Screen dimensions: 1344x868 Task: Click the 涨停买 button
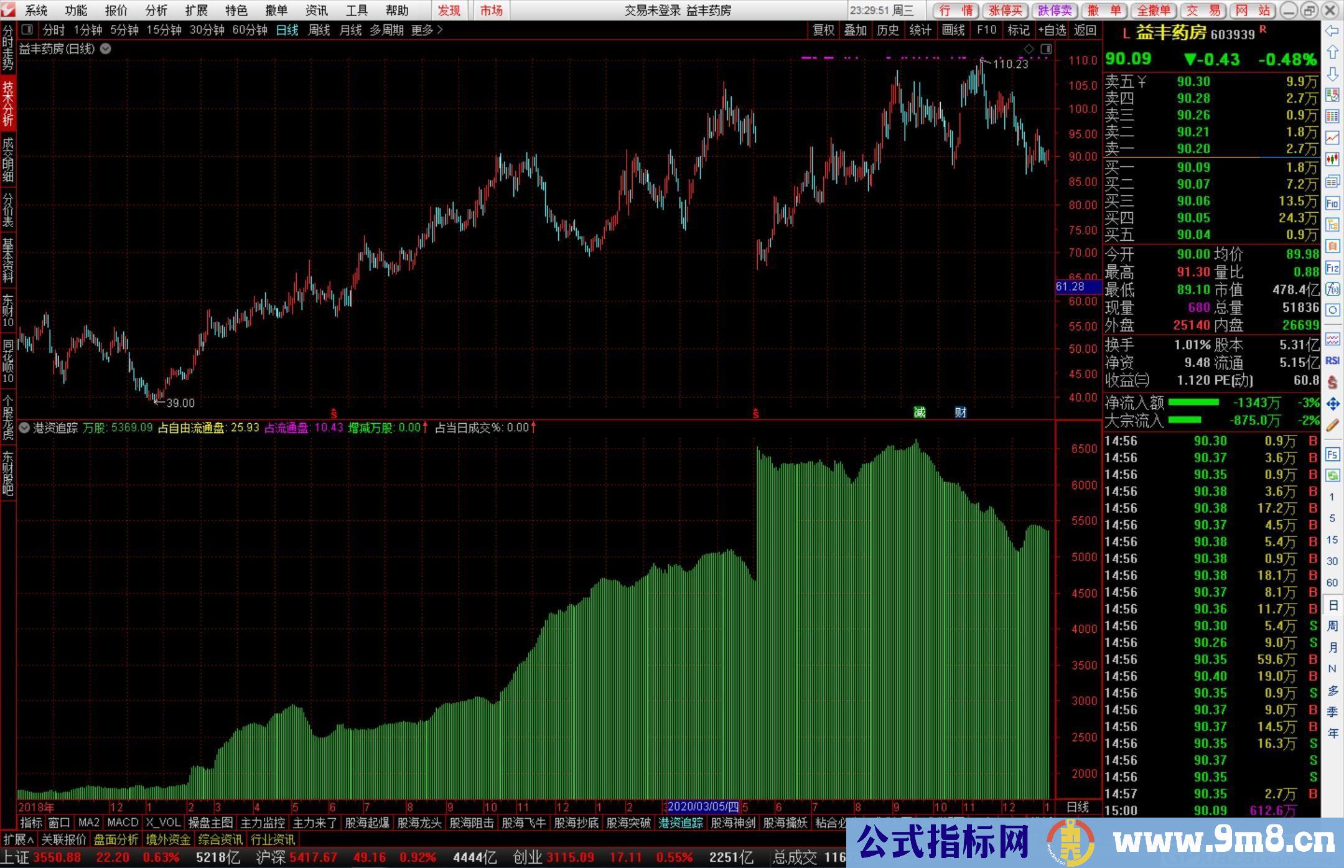point(1006,11)
